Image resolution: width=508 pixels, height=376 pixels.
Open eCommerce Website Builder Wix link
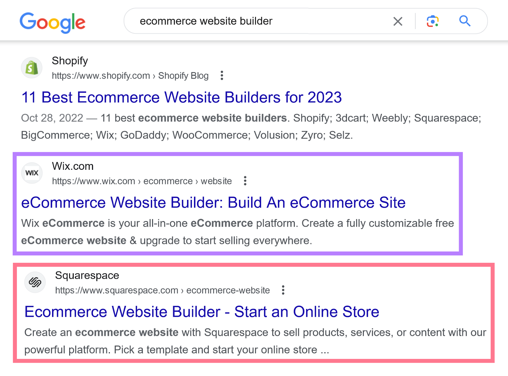click(x=213, y=203)
